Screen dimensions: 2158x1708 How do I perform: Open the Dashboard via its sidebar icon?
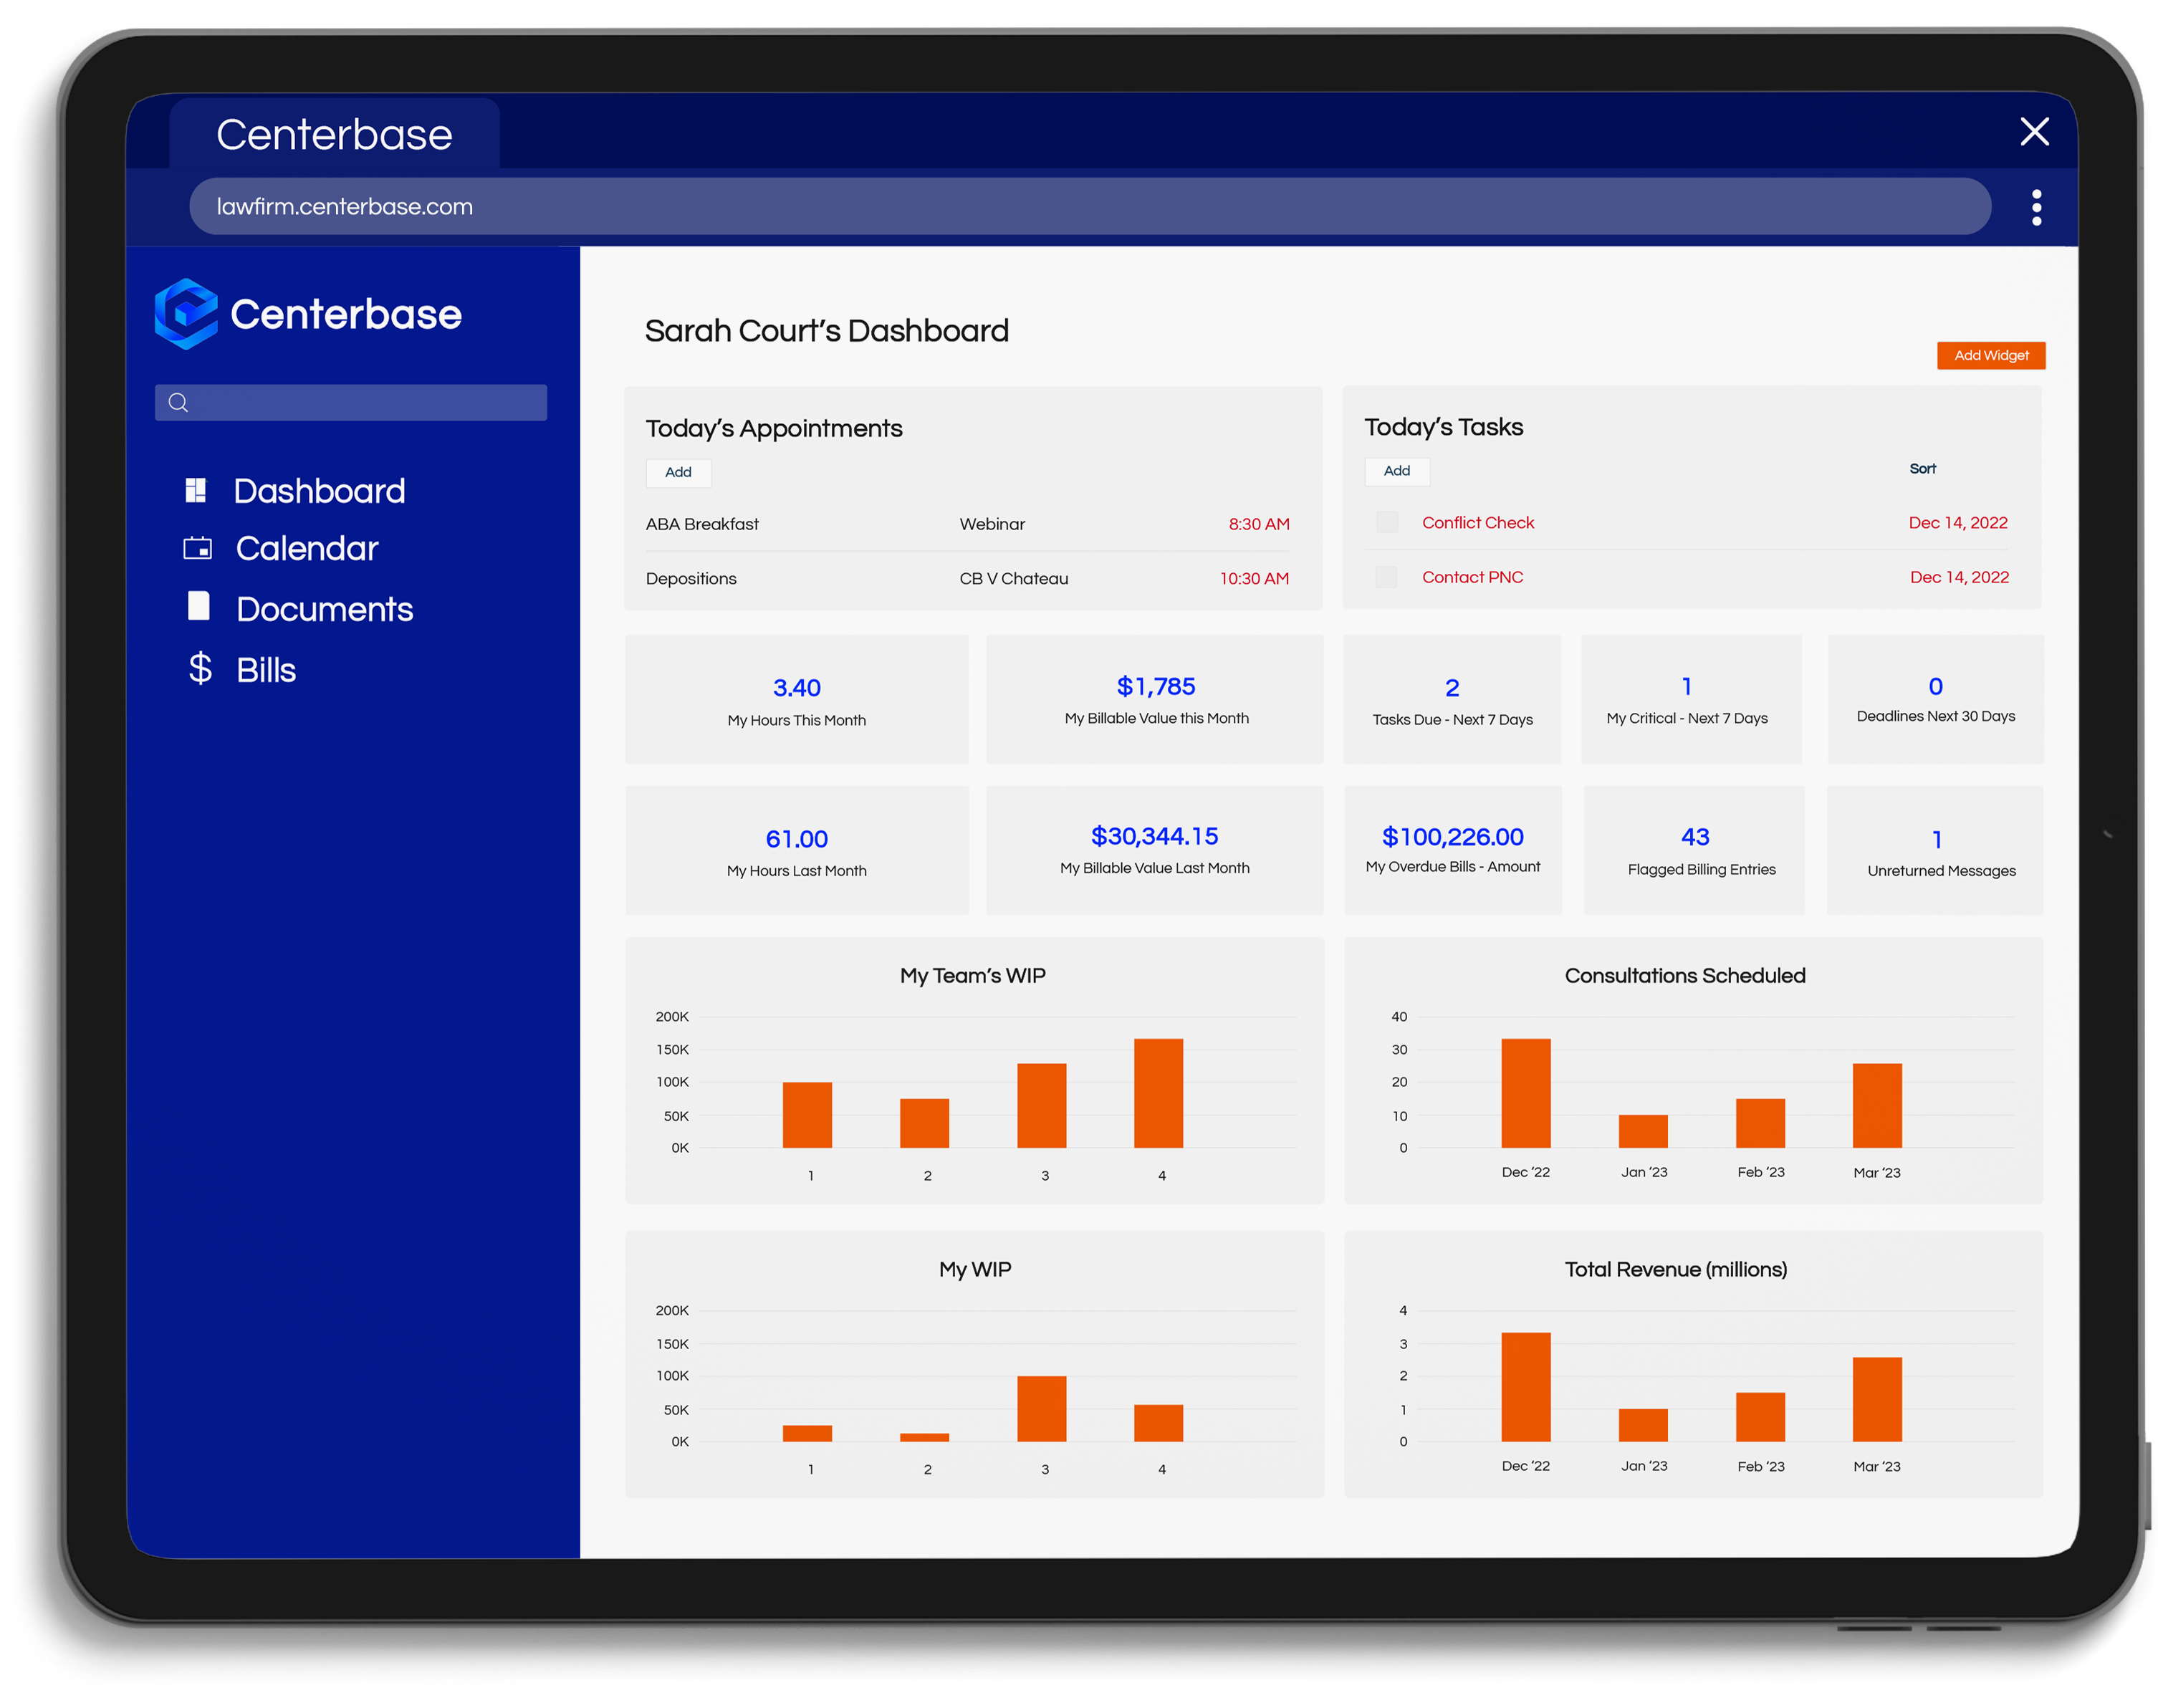[197, 490]
